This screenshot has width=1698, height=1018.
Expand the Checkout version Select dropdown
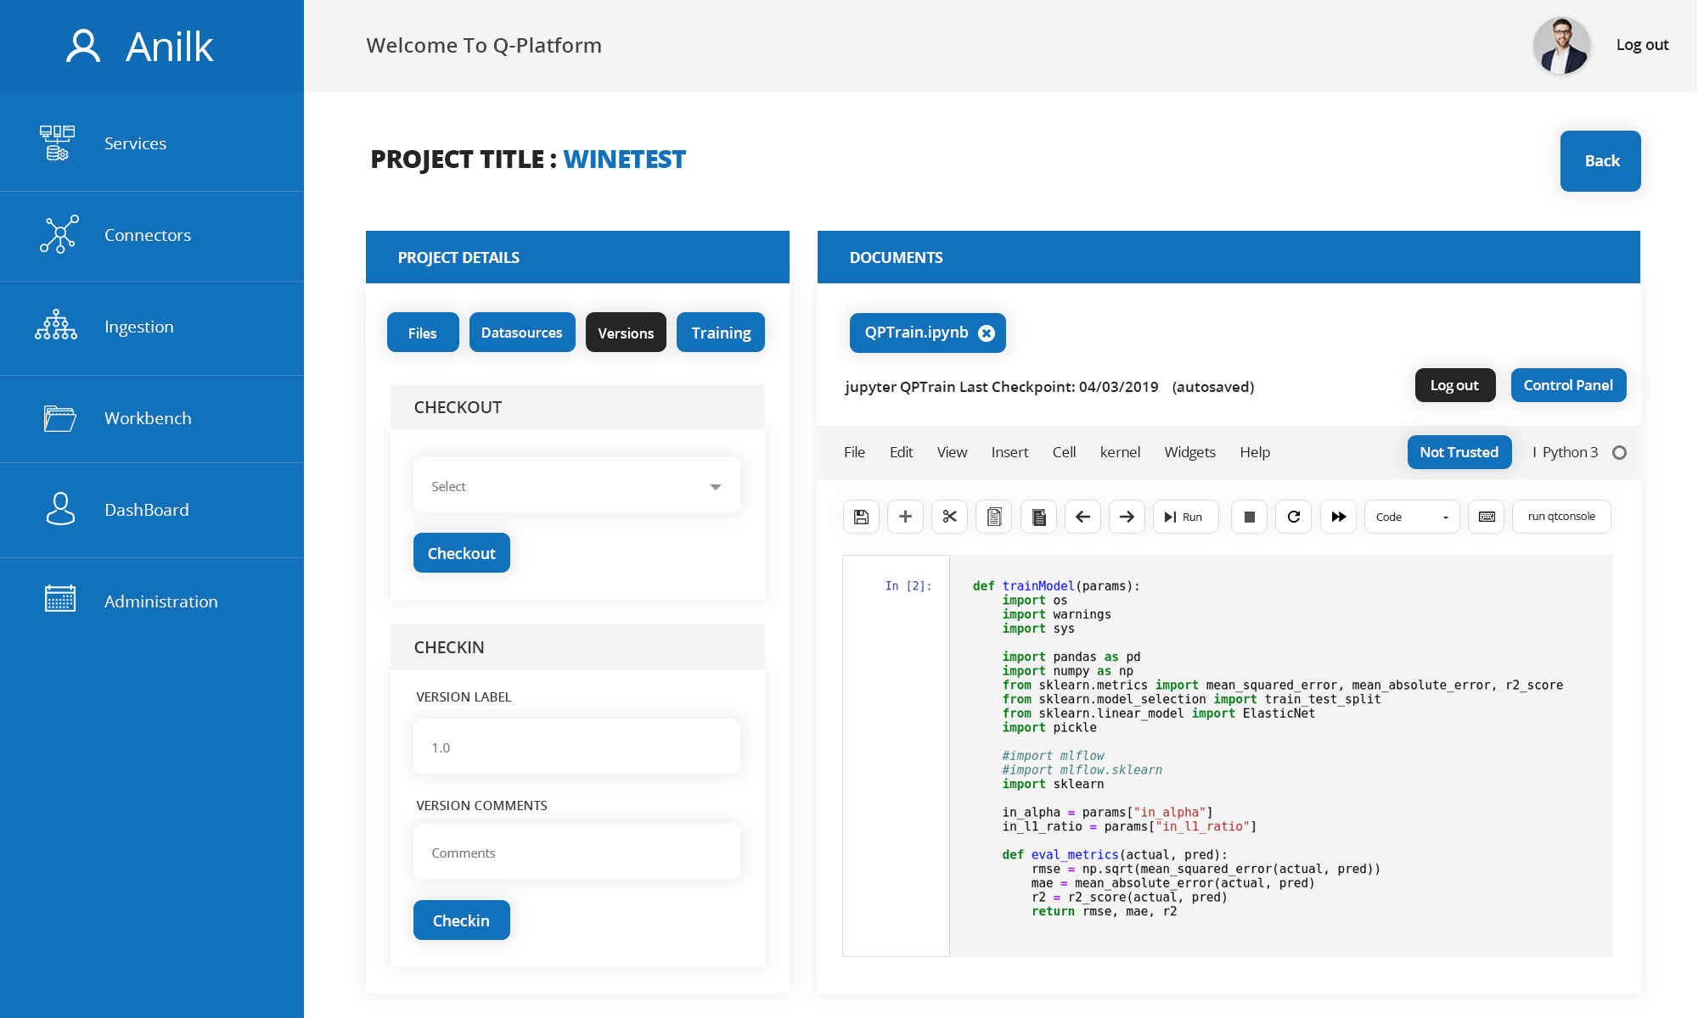pos(576,486)
